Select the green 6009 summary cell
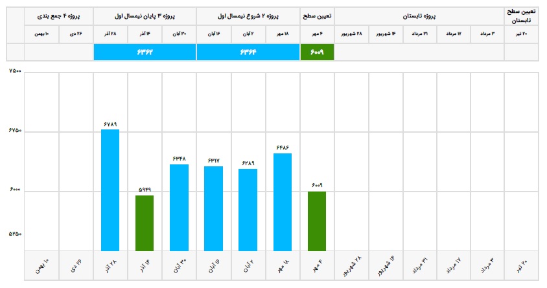 317,52
